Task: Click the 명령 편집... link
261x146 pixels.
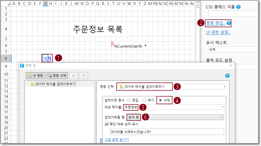Action: point(215,23)
